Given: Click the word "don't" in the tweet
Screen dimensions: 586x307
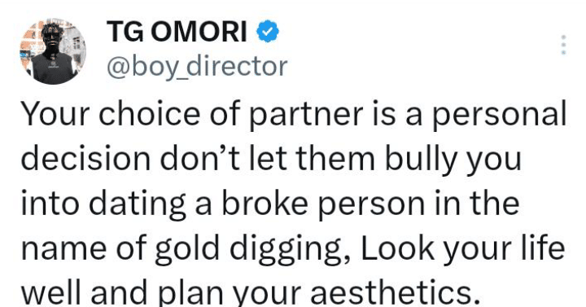Looking at the screenshot, I should pyautogui.click(x=199, y=158).
